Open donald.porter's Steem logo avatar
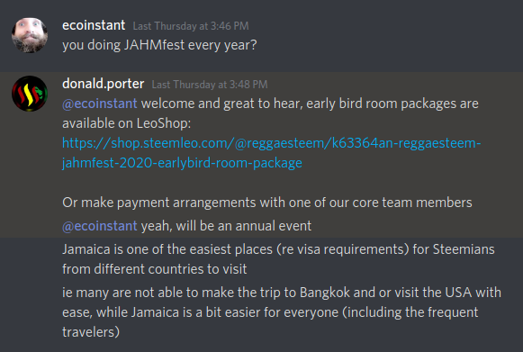523x352 pixels. 30,94
